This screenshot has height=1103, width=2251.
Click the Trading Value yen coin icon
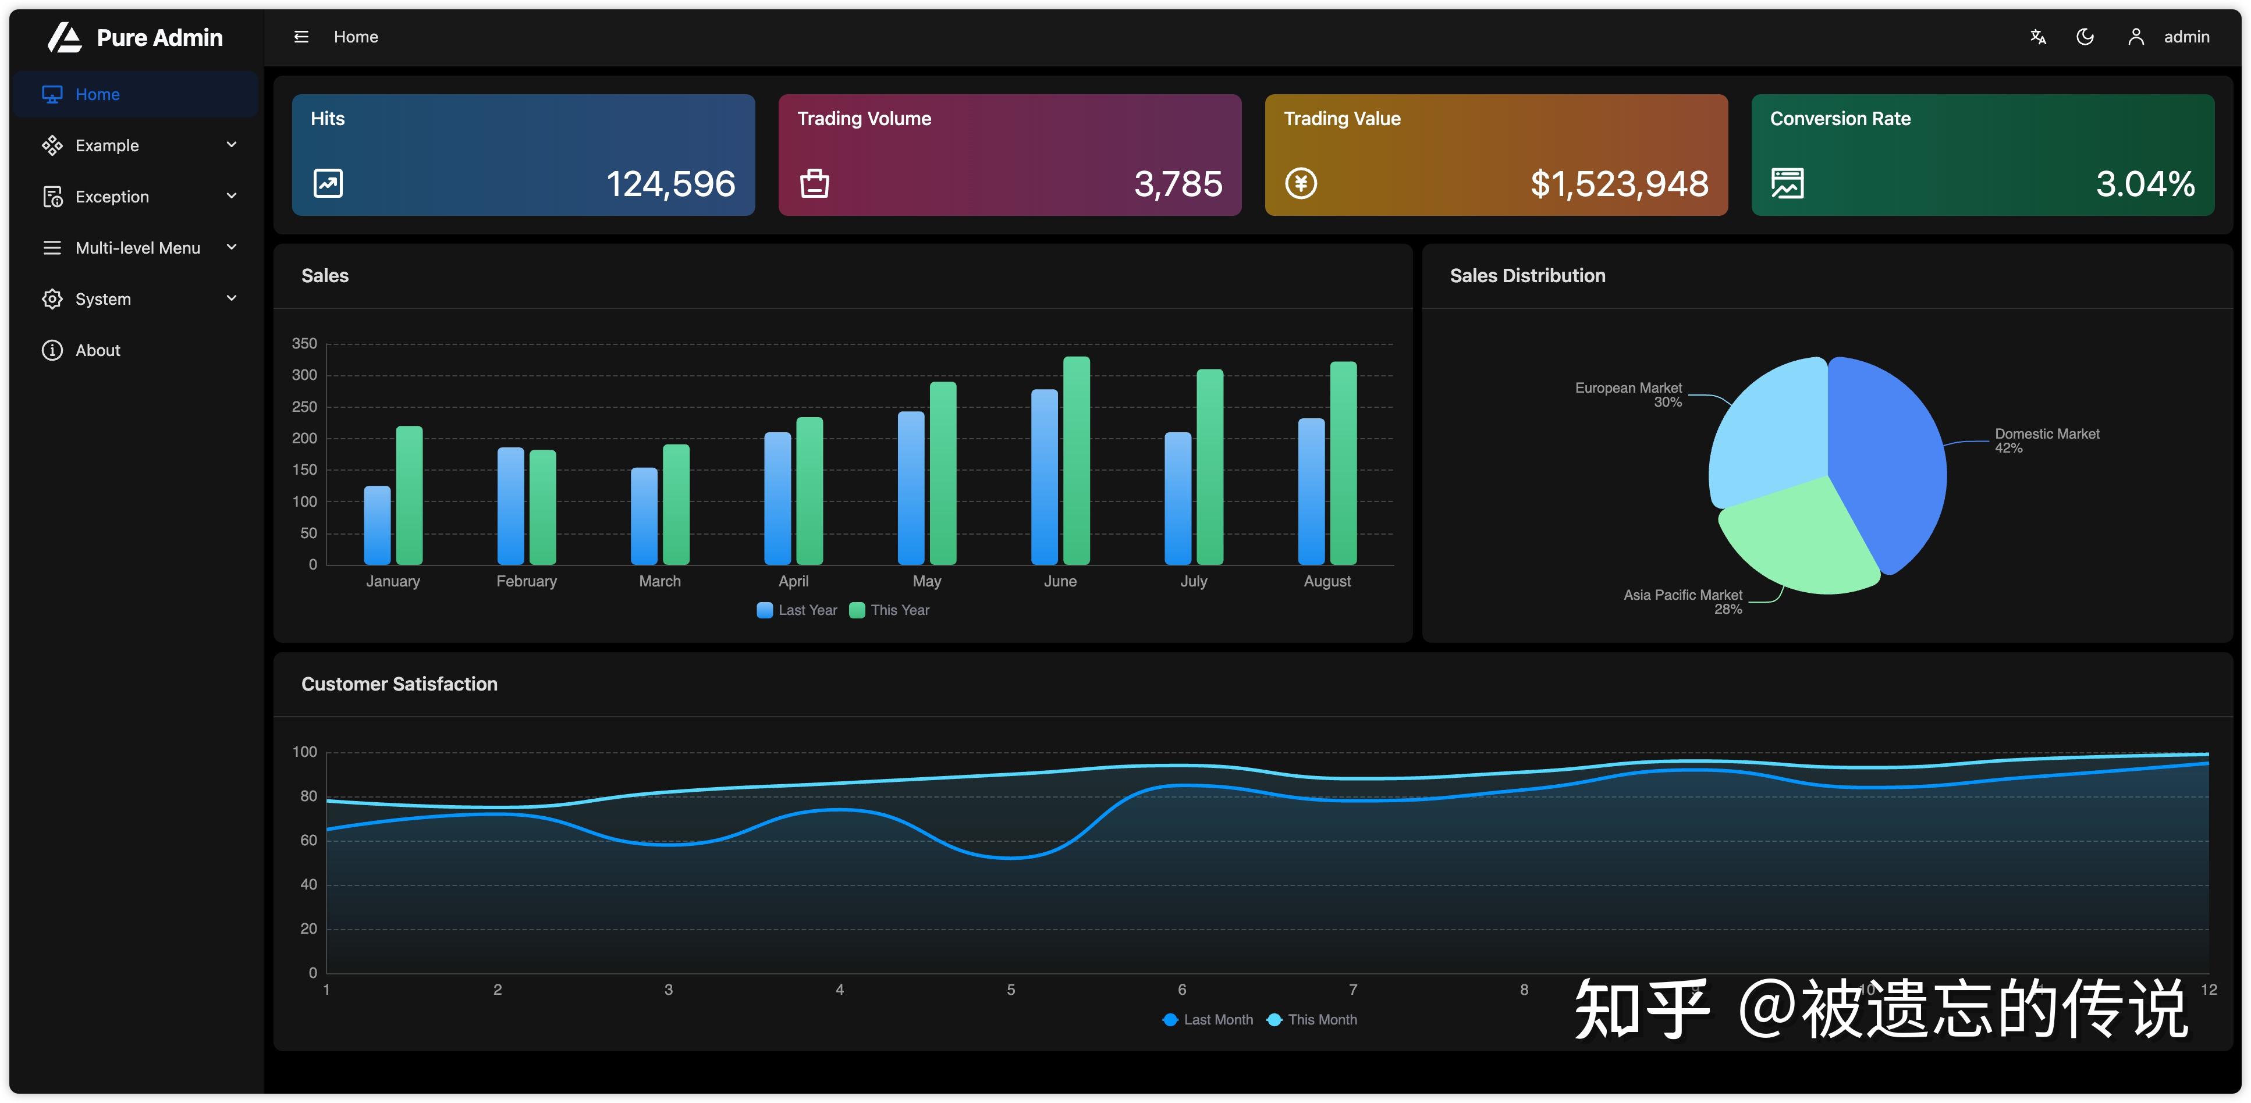(1300, 183)
